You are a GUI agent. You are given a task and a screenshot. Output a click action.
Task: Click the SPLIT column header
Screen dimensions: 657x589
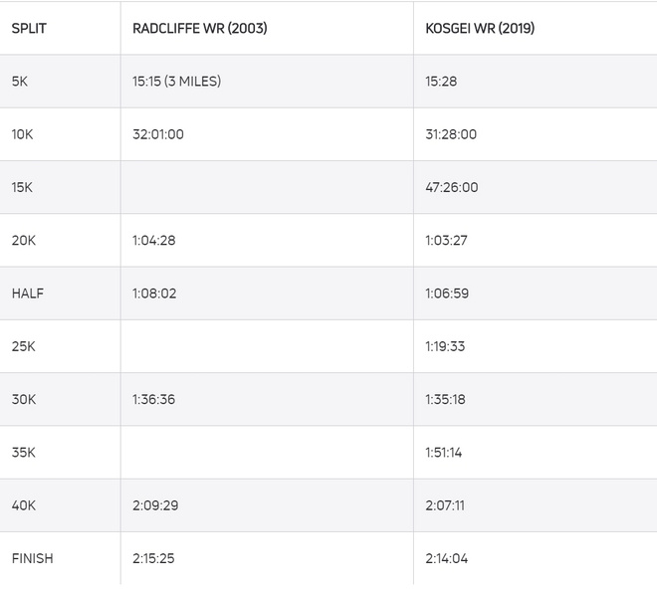coord(29,29)
